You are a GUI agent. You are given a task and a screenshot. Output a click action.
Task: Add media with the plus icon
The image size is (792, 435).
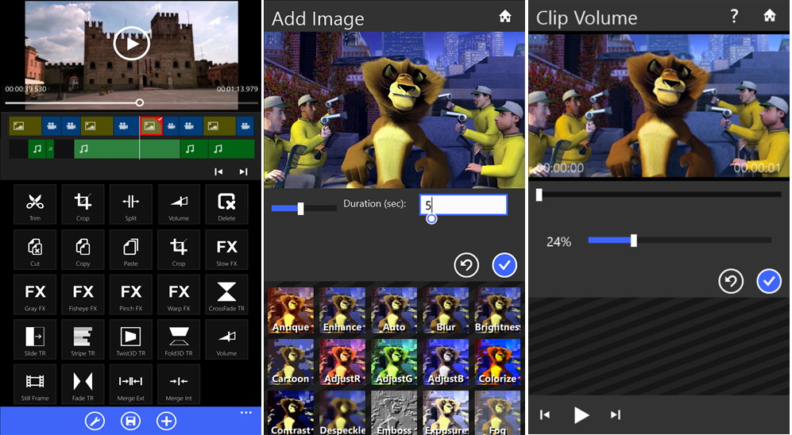tap(166, 421)
